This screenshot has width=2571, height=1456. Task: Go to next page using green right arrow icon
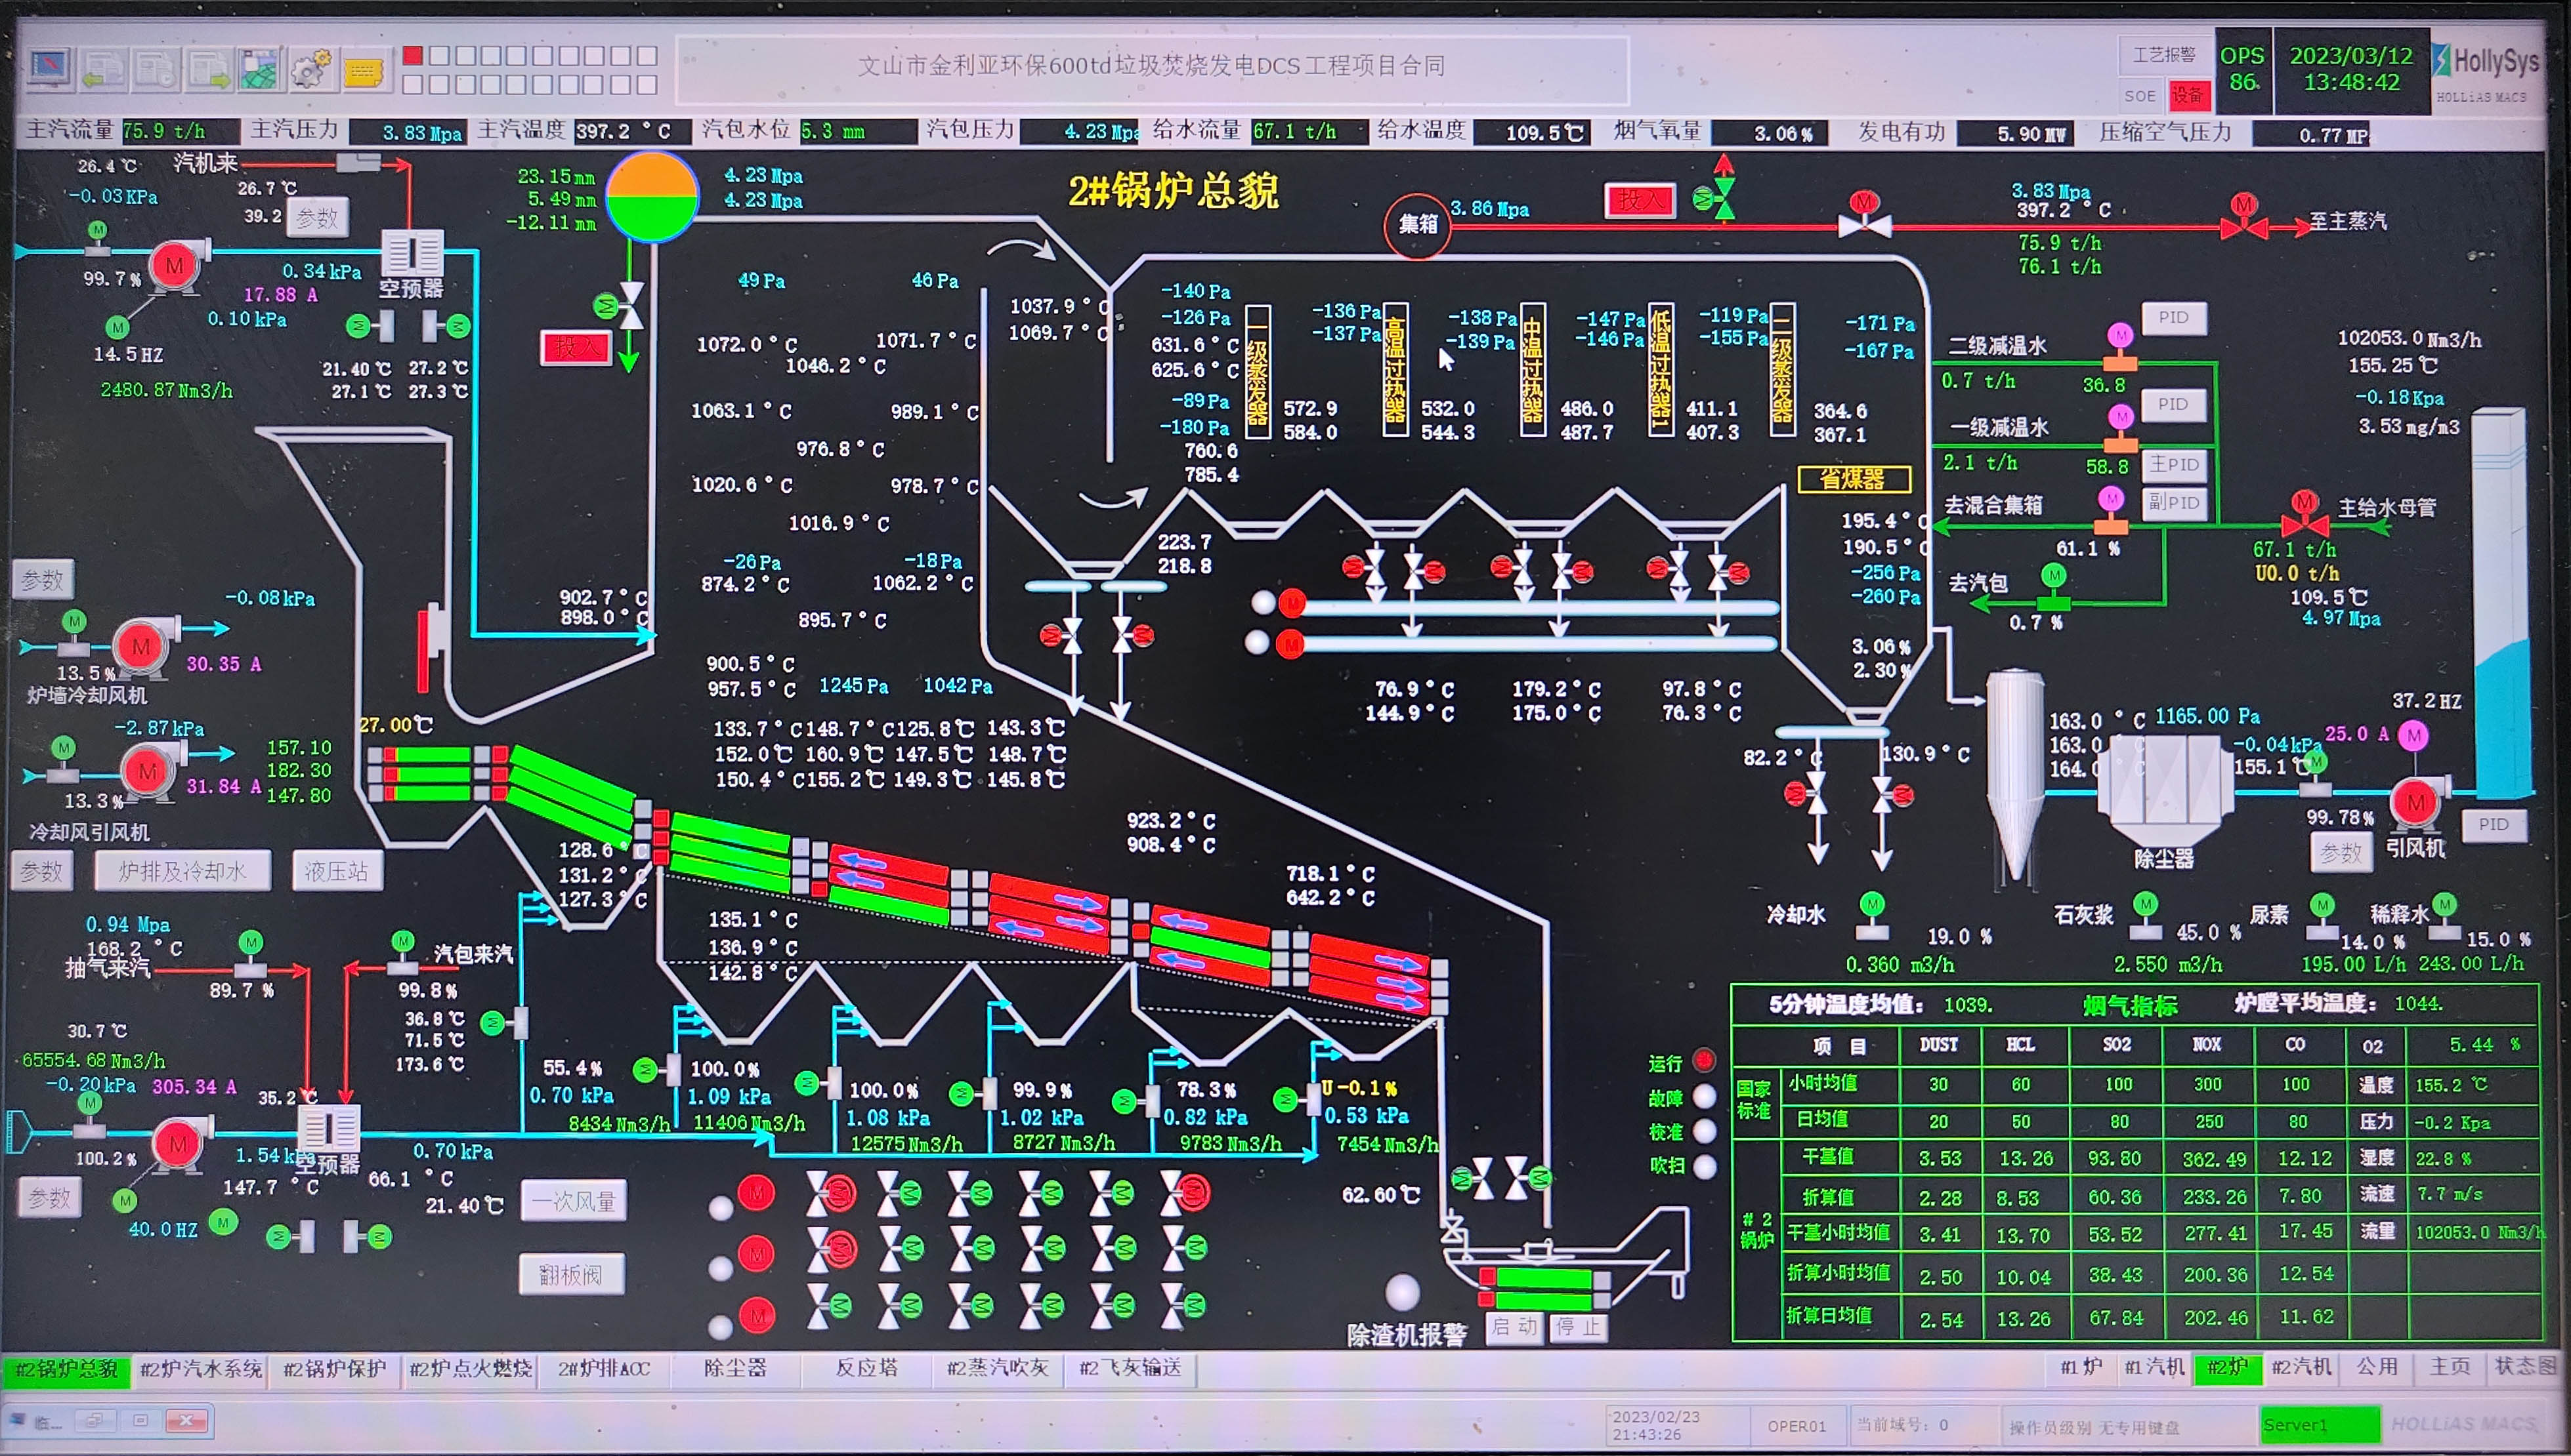(x=207, y=70)
